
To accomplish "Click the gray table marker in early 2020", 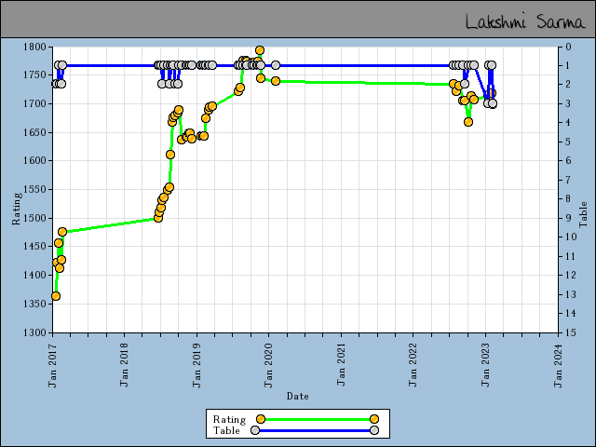I will (276, 65).
